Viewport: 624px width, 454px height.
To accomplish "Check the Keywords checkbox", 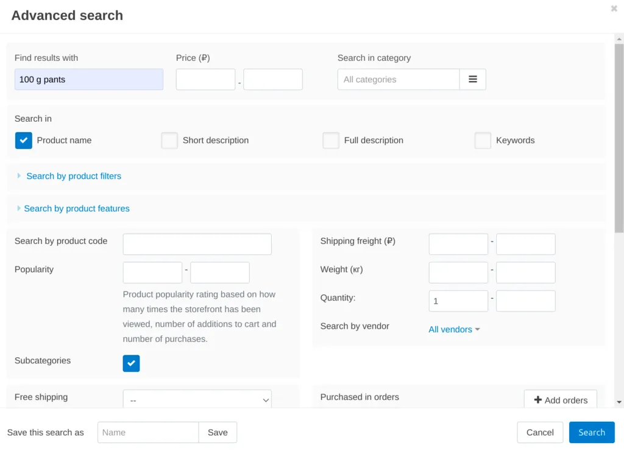I will (x=483, y=141).
